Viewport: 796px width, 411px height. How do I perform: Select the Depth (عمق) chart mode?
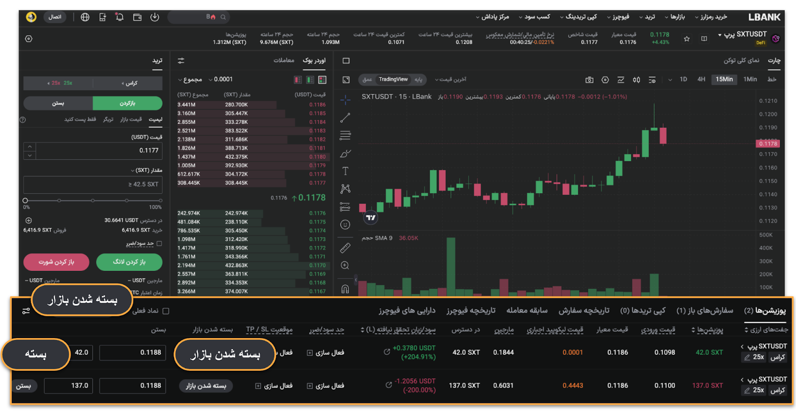tap(367, 79)
